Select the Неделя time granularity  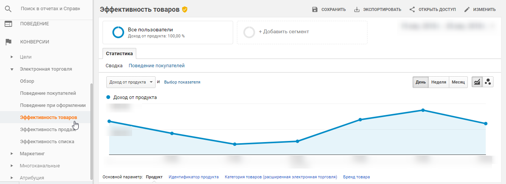pos(439,82)
